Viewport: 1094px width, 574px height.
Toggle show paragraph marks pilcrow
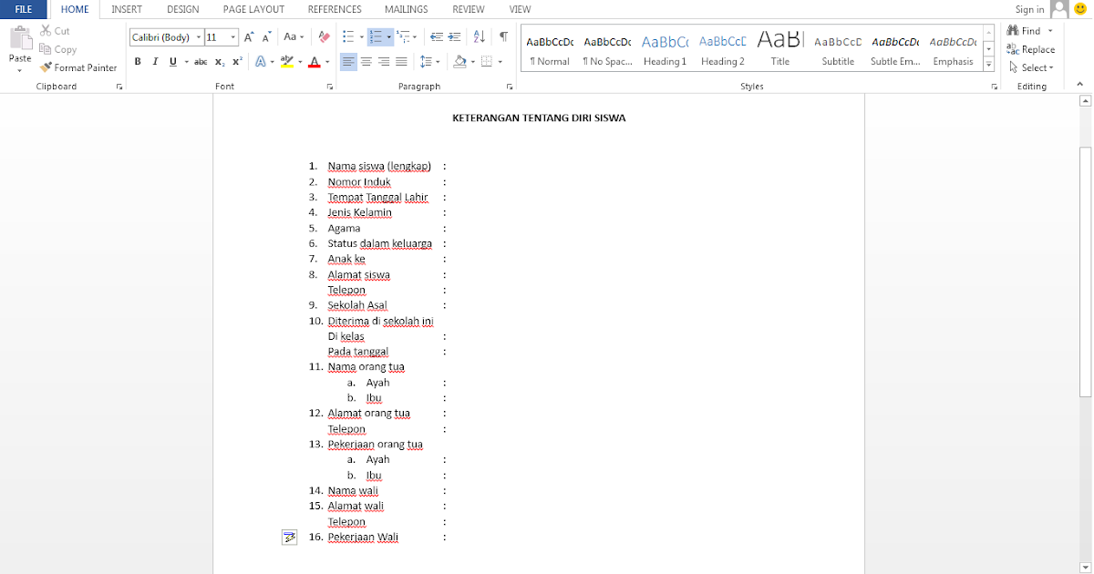click(x=503, y=37)
